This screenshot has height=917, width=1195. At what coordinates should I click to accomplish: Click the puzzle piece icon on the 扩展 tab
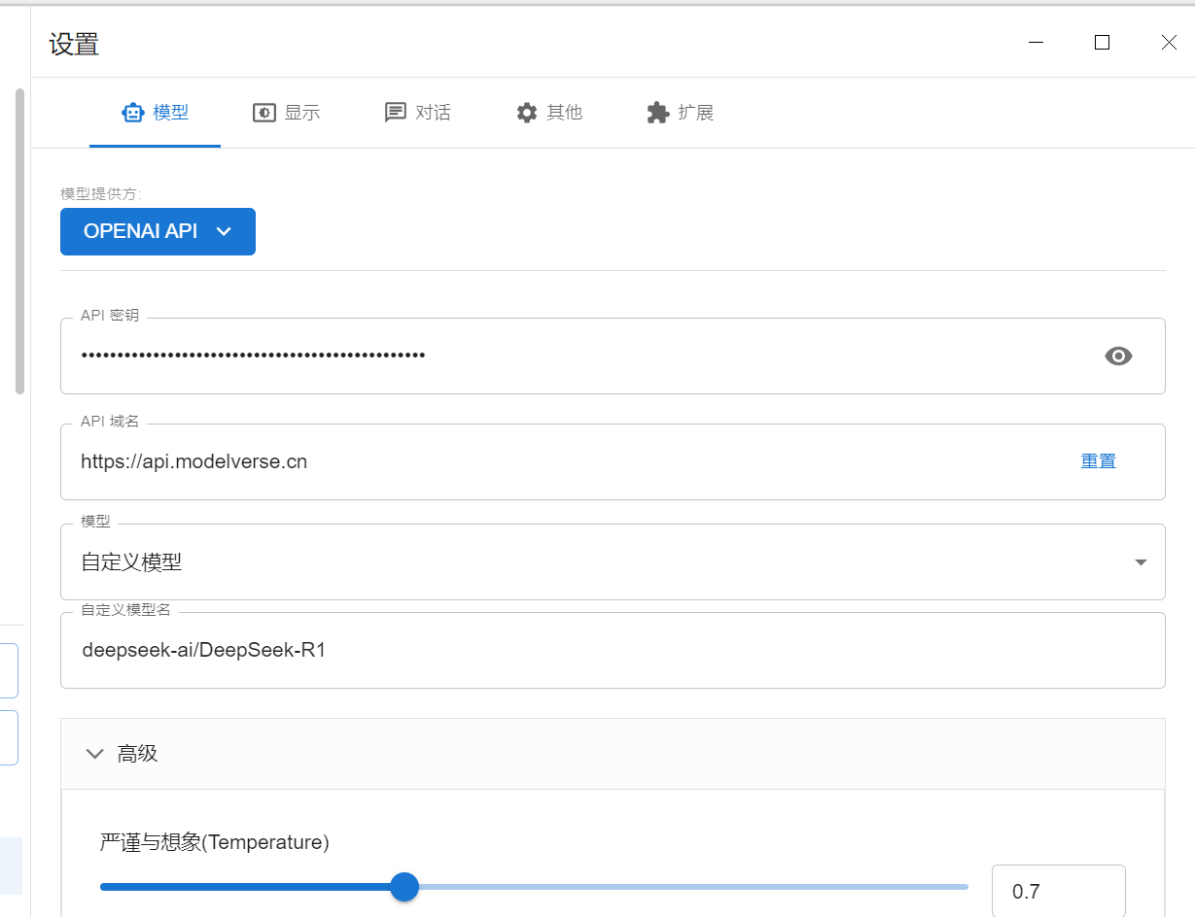point(657,112)
